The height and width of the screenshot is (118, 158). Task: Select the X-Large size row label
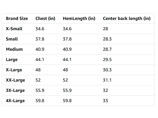click(14, 70)
